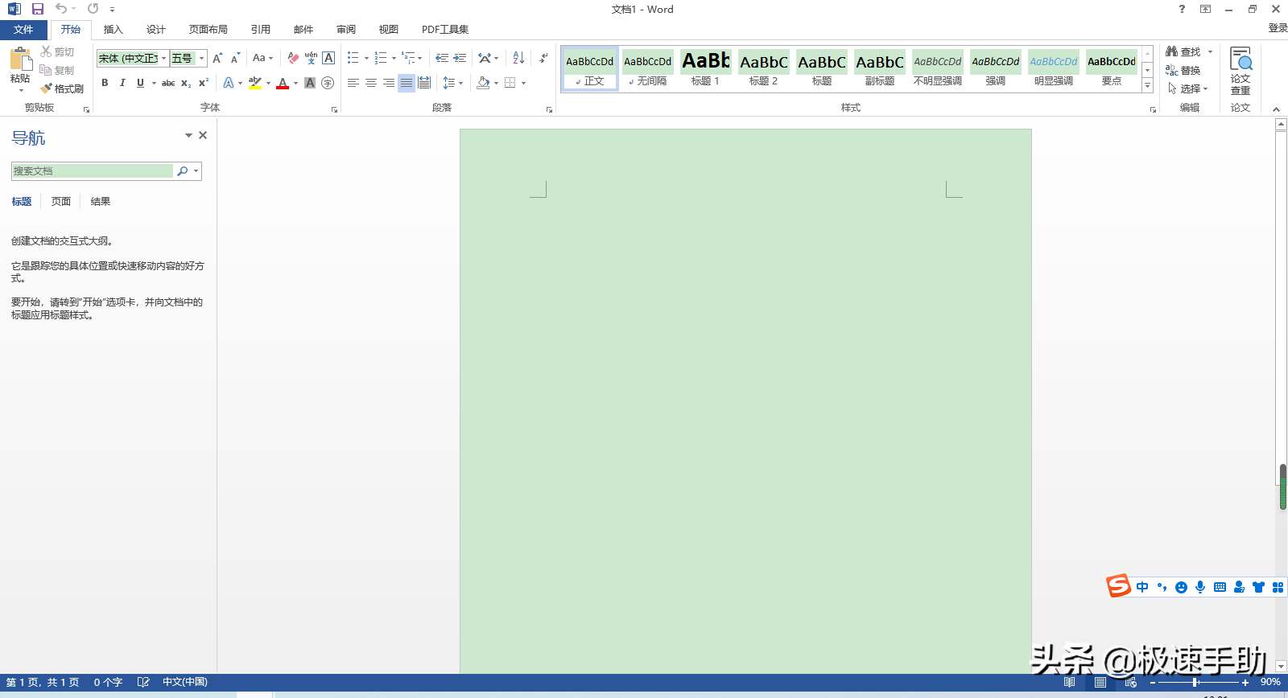Click the proofing book icon in status bar
The width and height of the screenshot is (1288, 698).
point(143,682)
